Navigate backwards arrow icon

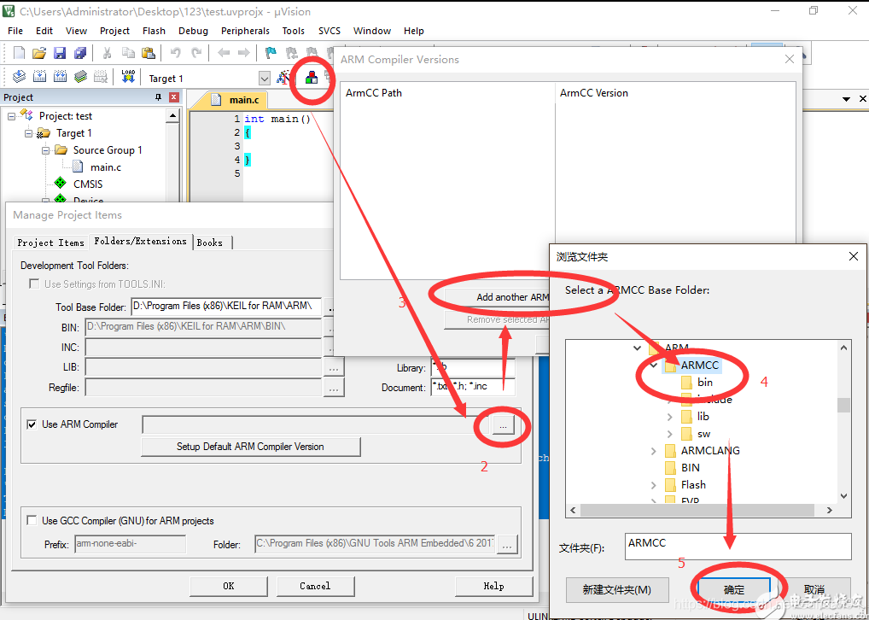click(224, 53)
